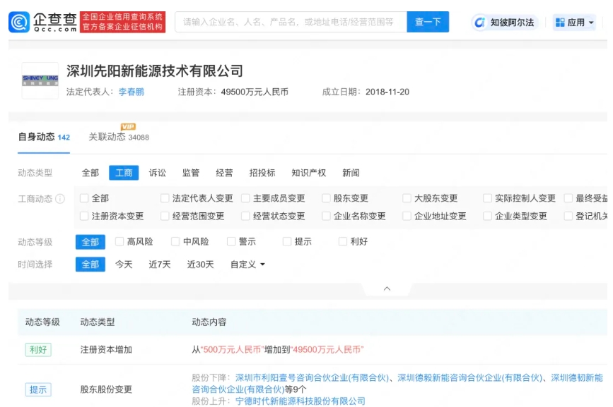Screen dimensions: 613x407
Task: Check the 实际控制人变更 checkbox
Action: click(x=488, y=198)
